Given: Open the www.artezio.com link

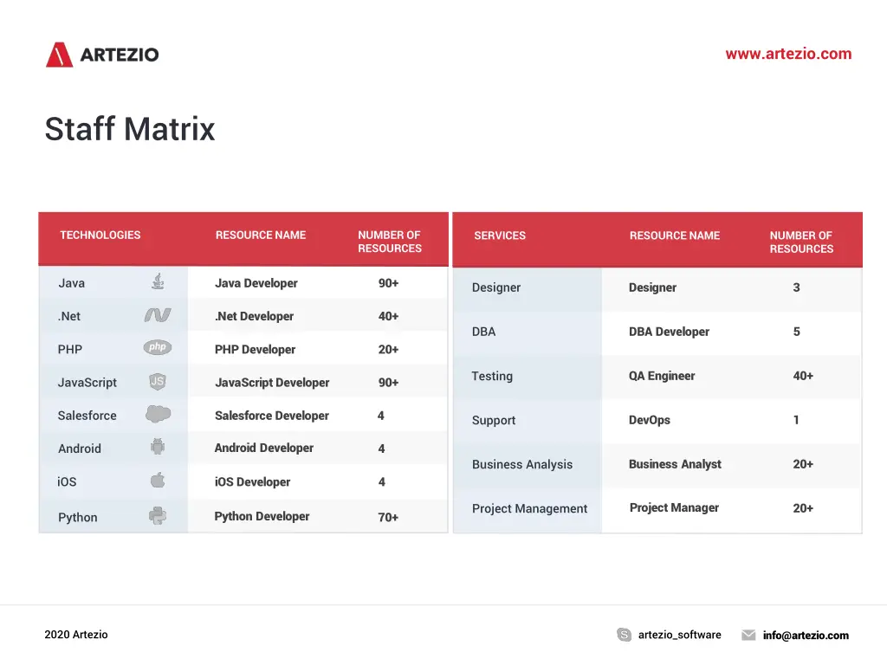Looking at the screenshot, I should click(788, 54).
